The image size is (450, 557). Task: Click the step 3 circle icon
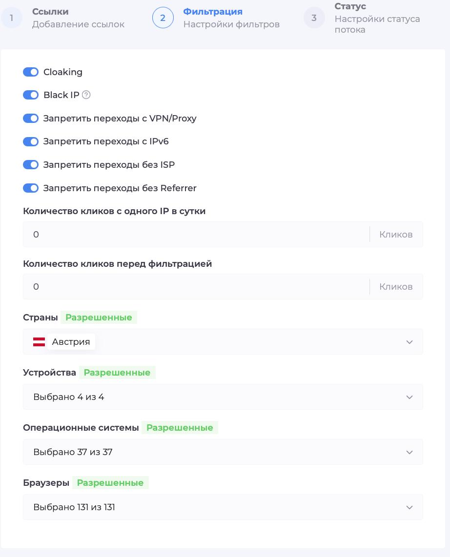pos(314,18)
